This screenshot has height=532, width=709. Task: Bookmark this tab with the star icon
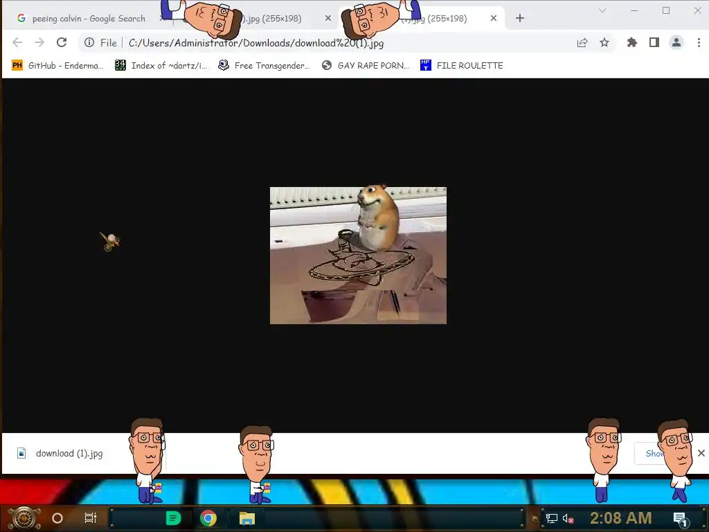[x=604, y=42]
